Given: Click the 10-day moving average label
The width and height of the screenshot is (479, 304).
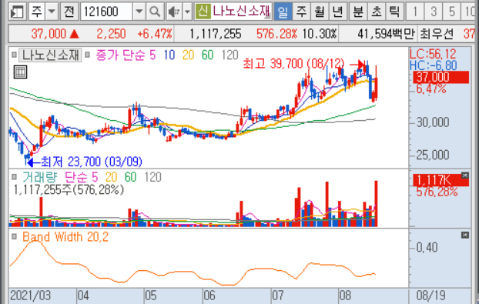Looking at the screenshot, I should 169,55.
